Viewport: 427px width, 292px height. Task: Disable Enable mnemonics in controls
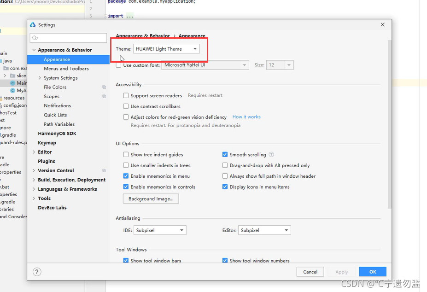click(x=126, y=187)
